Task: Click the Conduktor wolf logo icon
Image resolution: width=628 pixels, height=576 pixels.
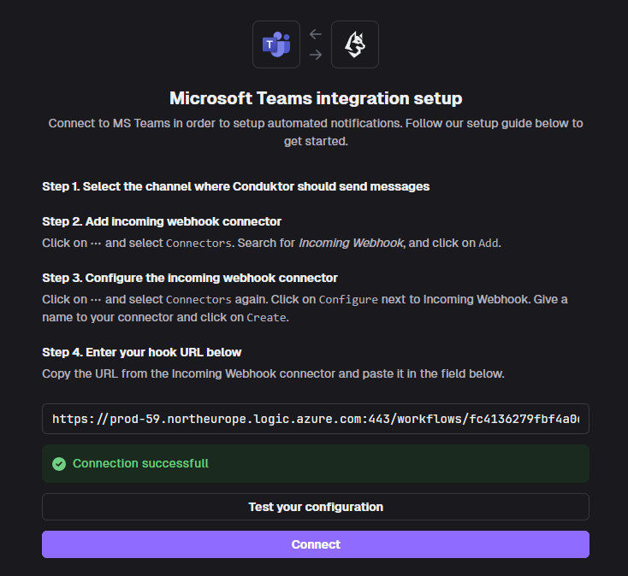Action: (355, 44)
